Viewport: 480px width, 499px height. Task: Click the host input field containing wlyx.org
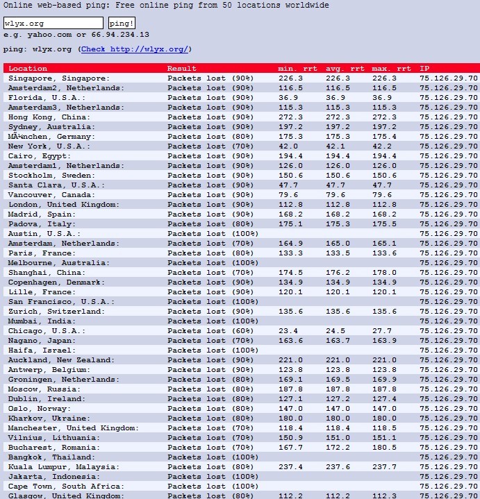(53, 23)
